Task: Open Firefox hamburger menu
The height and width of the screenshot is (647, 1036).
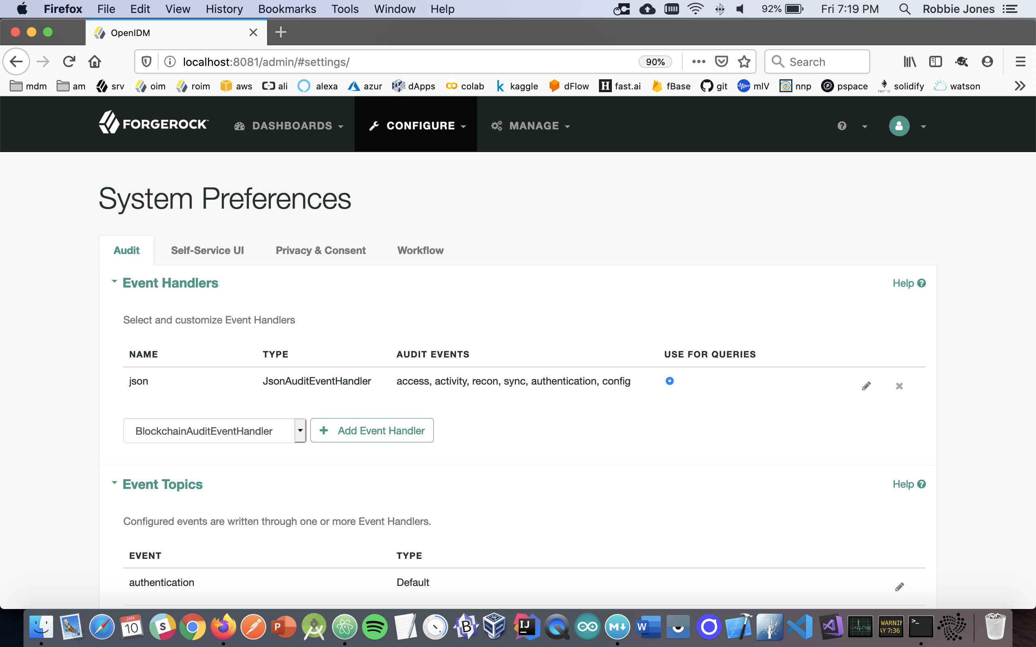Action: click(x=1020, y=61)
